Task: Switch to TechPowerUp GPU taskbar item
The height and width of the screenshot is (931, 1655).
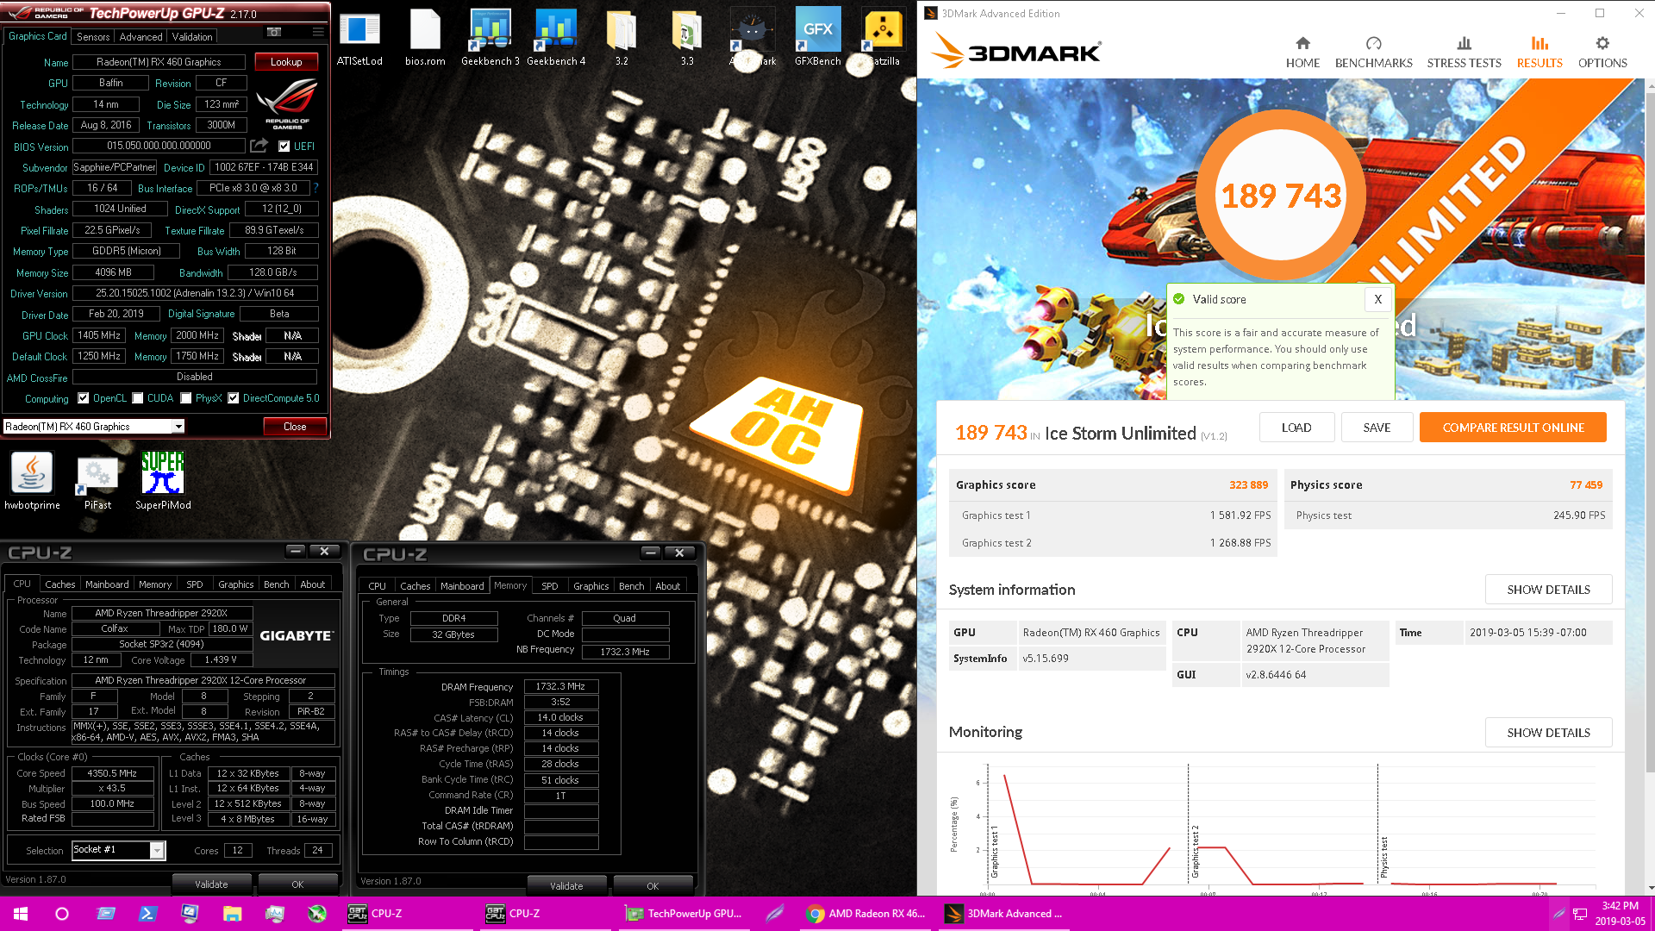Action: tap(685, 914)
